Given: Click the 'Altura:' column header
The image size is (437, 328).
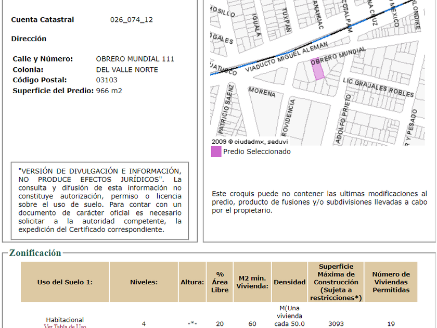Looking at the screenshot, I should [x=192, y=282].
